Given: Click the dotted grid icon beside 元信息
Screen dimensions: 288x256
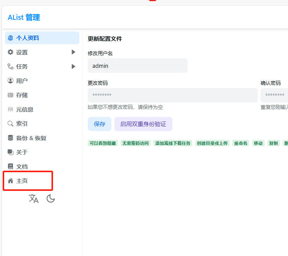Looking at the screenshot, I should [10, 109].
